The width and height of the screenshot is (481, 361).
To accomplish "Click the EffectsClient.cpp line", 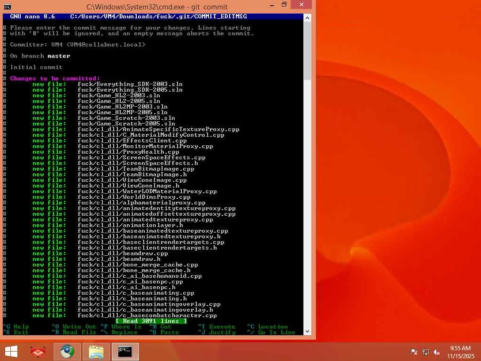I will coord(132,141).
